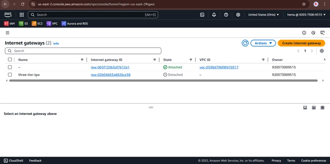Bookmark this page with the star

click(304, 4)
